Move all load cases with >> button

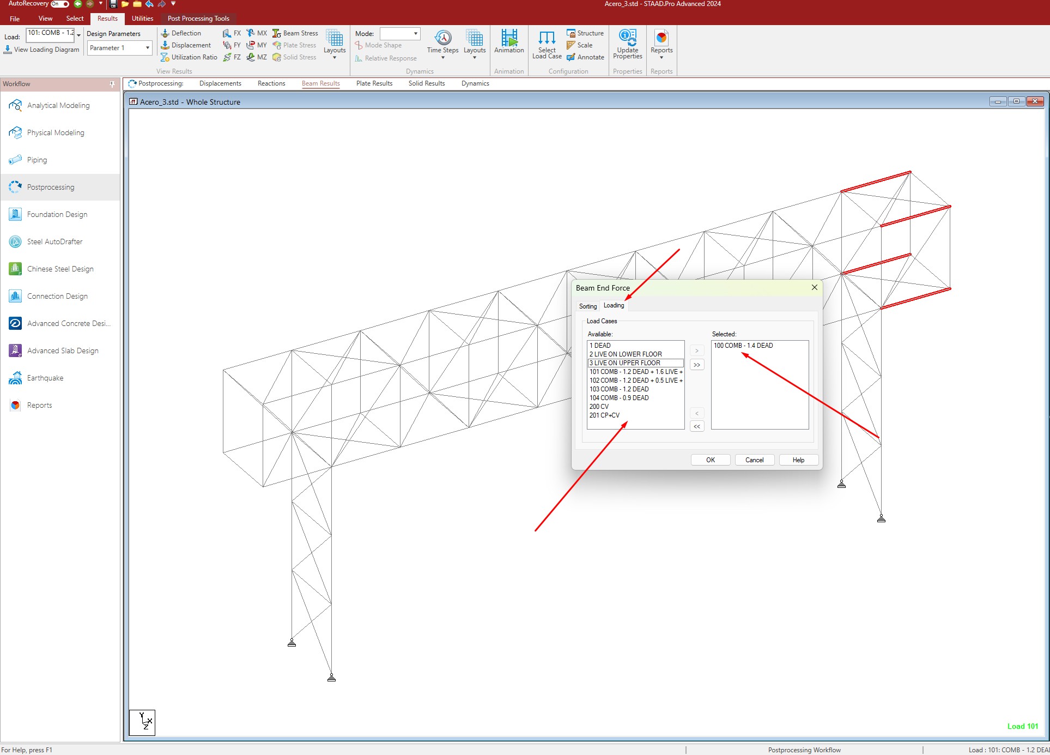[x=697, y=365]
